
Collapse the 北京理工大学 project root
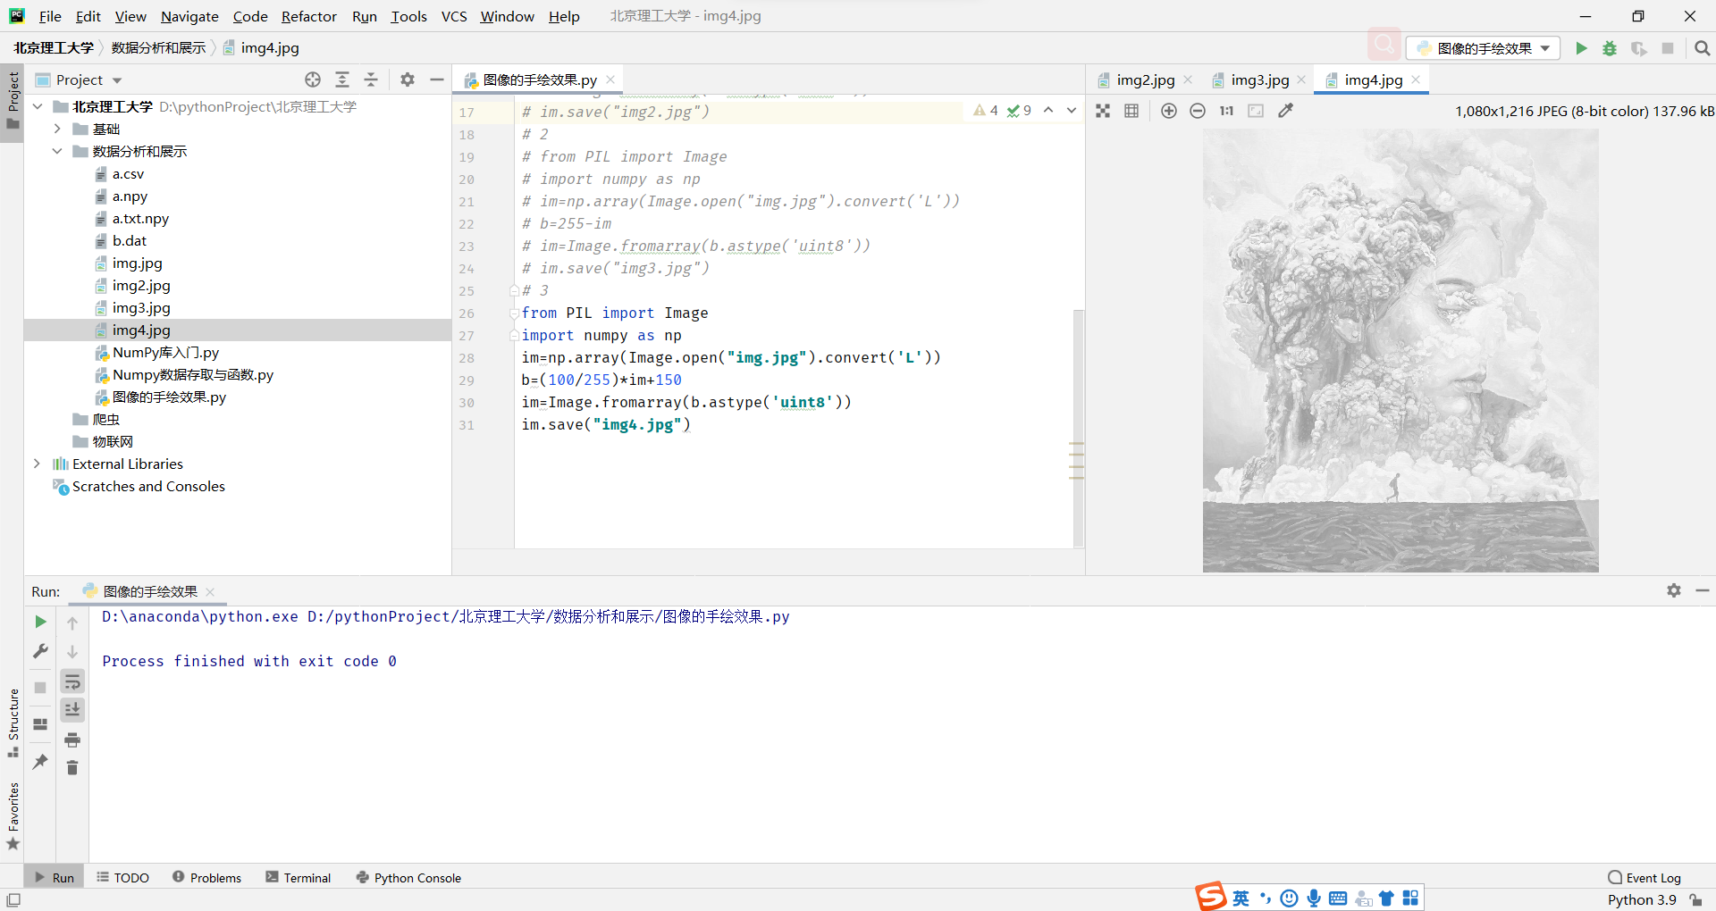37,106
